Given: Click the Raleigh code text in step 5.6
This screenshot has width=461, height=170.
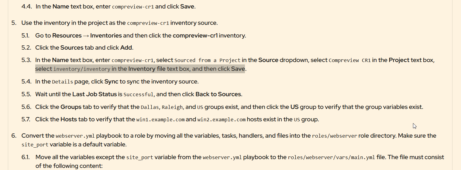Looking at the screenshot, I should click(172, 107).
